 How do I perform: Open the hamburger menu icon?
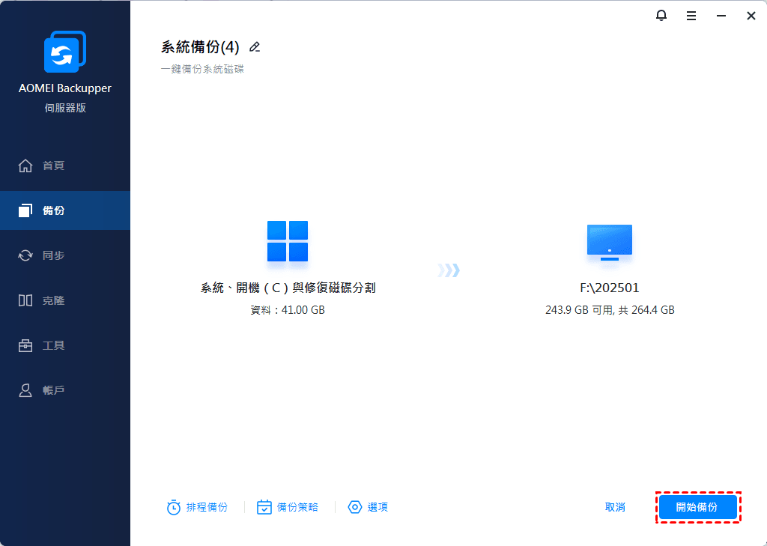click(691, 16)
